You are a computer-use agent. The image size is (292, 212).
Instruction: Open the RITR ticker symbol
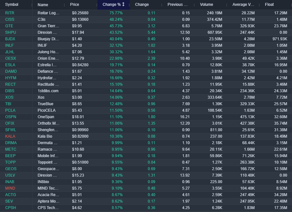click(10, 13)
